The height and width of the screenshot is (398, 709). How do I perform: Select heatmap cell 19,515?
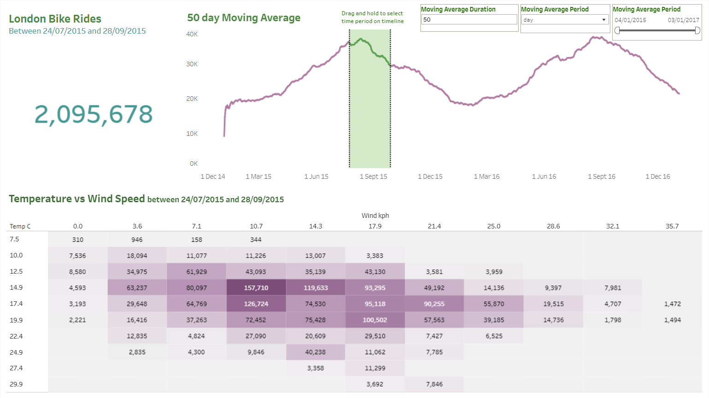coord(553,304)
